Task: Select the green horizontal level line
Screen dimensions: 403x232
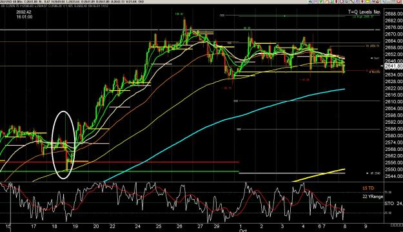Action: coord(119,171)
